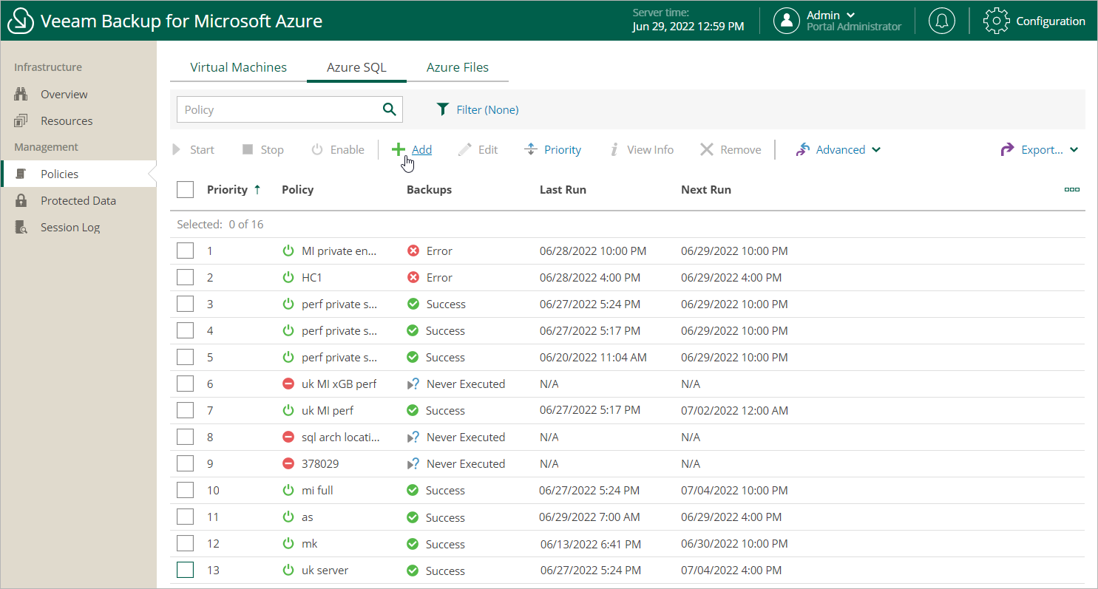This screenshot has height=589, width=1098.
Task: Click Protected Data lock icon
Action: [x=21, y=200]
